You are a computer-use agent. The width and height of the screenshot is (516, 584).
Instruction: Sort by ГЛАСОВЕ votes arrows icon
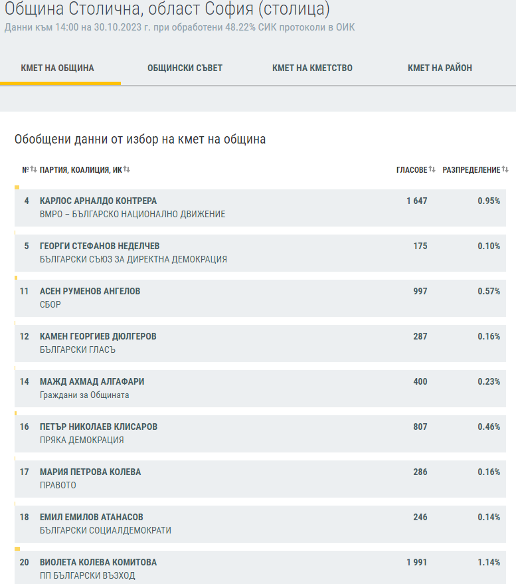(x=432, y=169)
